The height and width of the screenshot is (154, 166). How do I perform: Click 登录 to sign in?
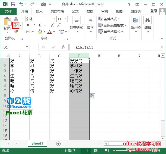[154, 11]
